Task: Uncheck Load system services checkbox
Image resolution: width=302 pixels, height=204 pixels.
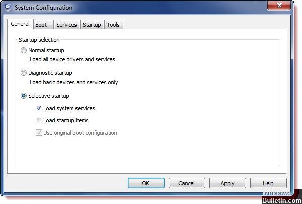Action: 39,108
